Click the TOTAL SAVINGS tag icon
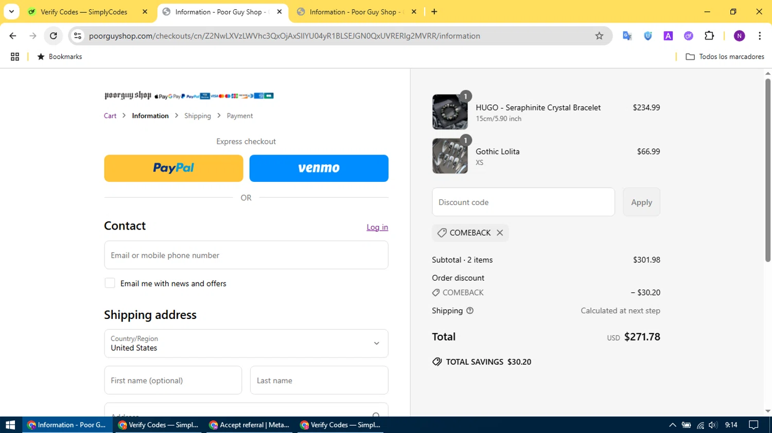 [437, 362]
